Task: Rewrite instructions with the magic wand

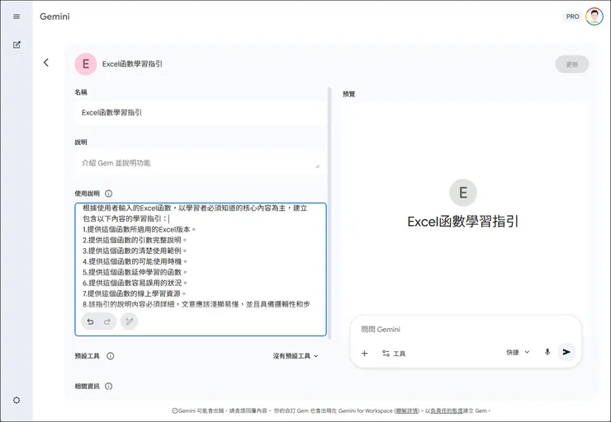Action: click(x=129, y=321)
